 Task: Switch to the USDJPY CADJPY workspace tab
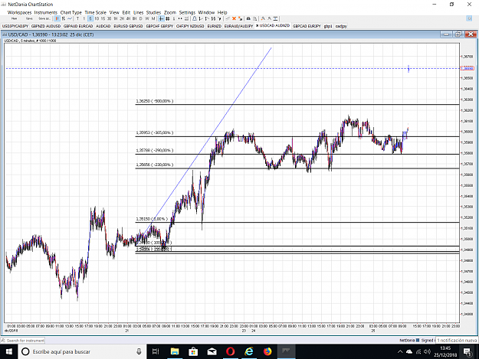(15, 26)
